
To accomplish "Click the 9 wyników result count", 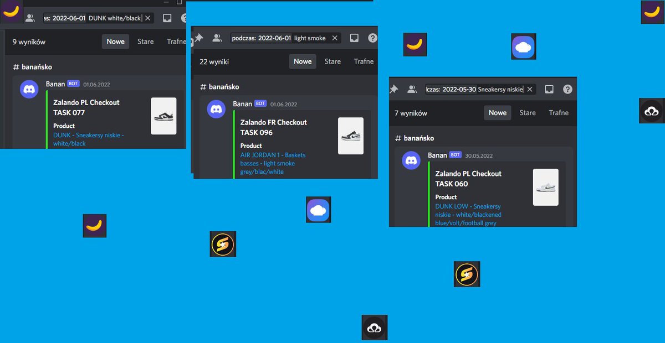I will click(x=29, y=41).
